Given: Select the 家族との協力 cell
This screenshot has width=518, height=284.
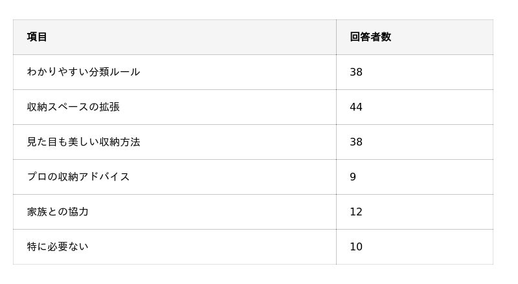Looking at the screenshot, I should [x=175, y=212].
